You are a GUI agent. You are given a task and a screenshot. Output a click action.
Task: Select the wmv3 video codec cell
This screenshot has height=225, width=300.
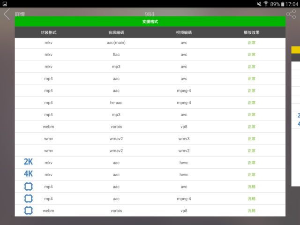click(x=184, y=139)
